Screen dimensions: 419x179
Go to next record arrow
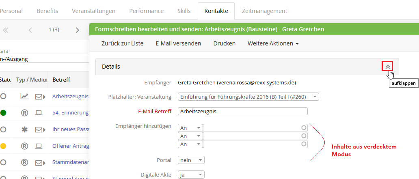[x=77, y=30]
